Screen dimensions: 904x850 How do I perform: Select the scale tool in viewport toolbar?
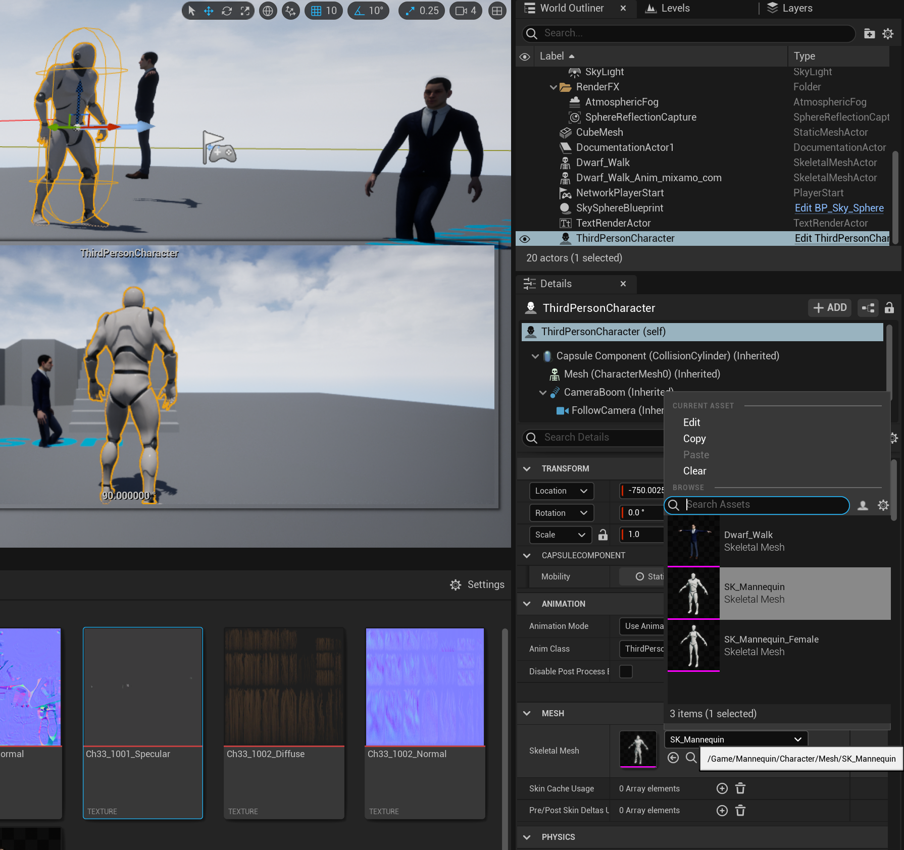click(245, 11)
